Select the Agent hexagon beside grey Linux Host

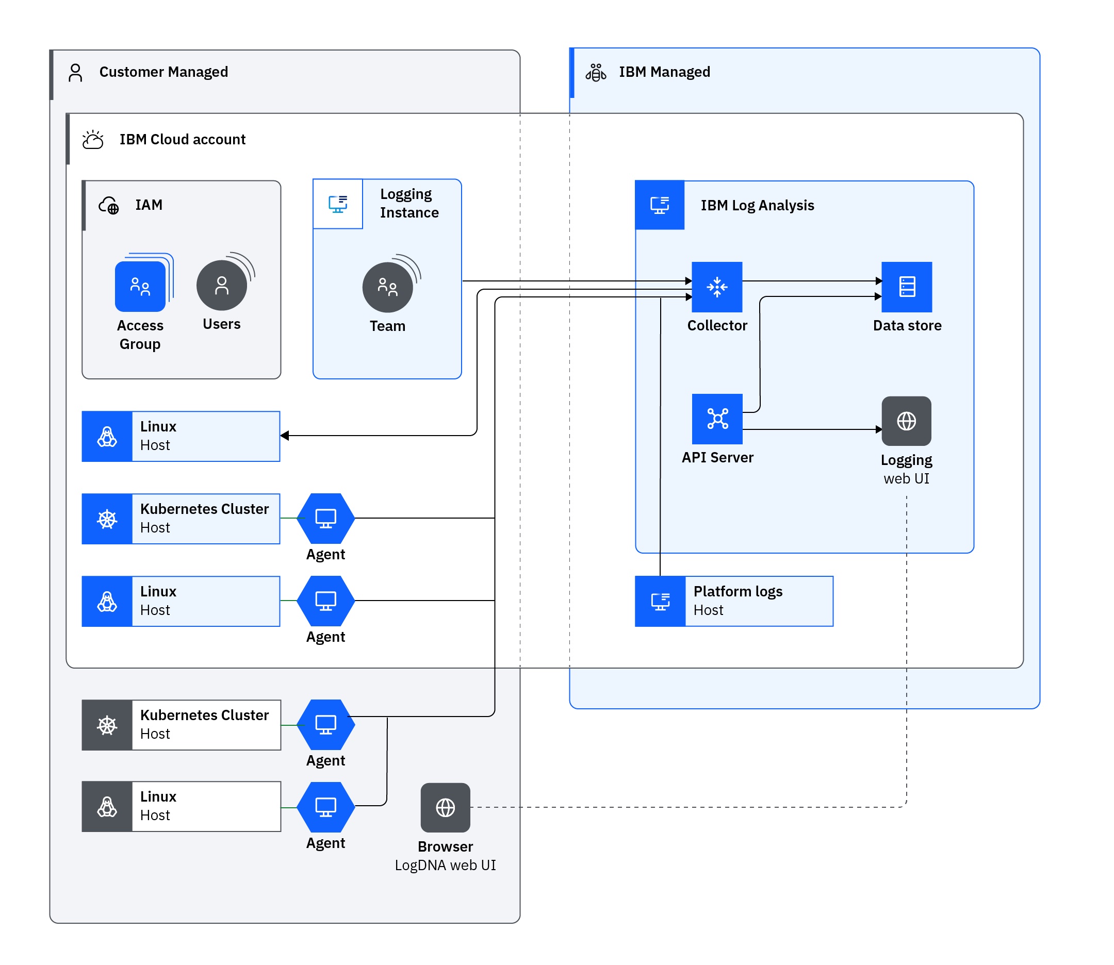coord(326,807)
